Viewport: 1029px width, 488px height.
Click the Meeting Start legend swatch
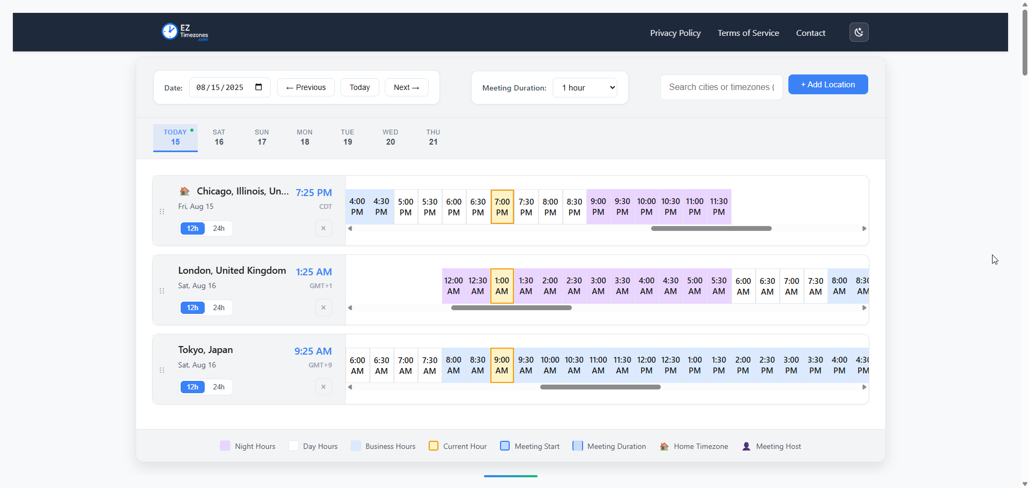tap(505, 446)
